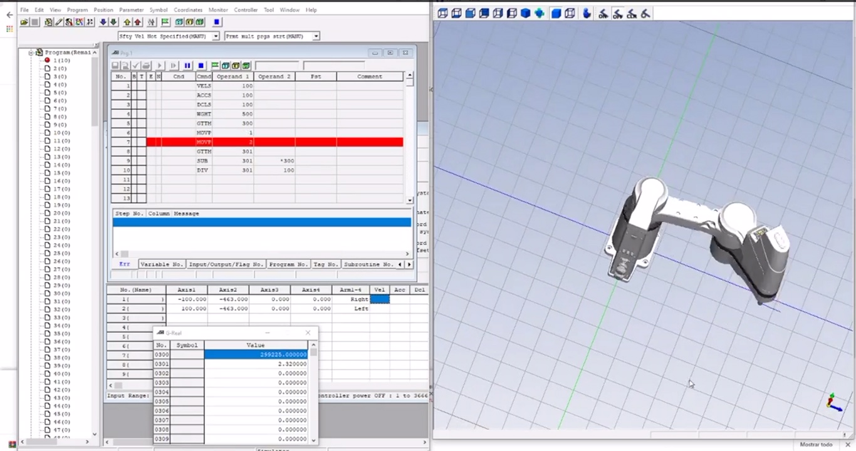
Task: Click the tab strip left scroll arrow
Action: pos(400,264)
